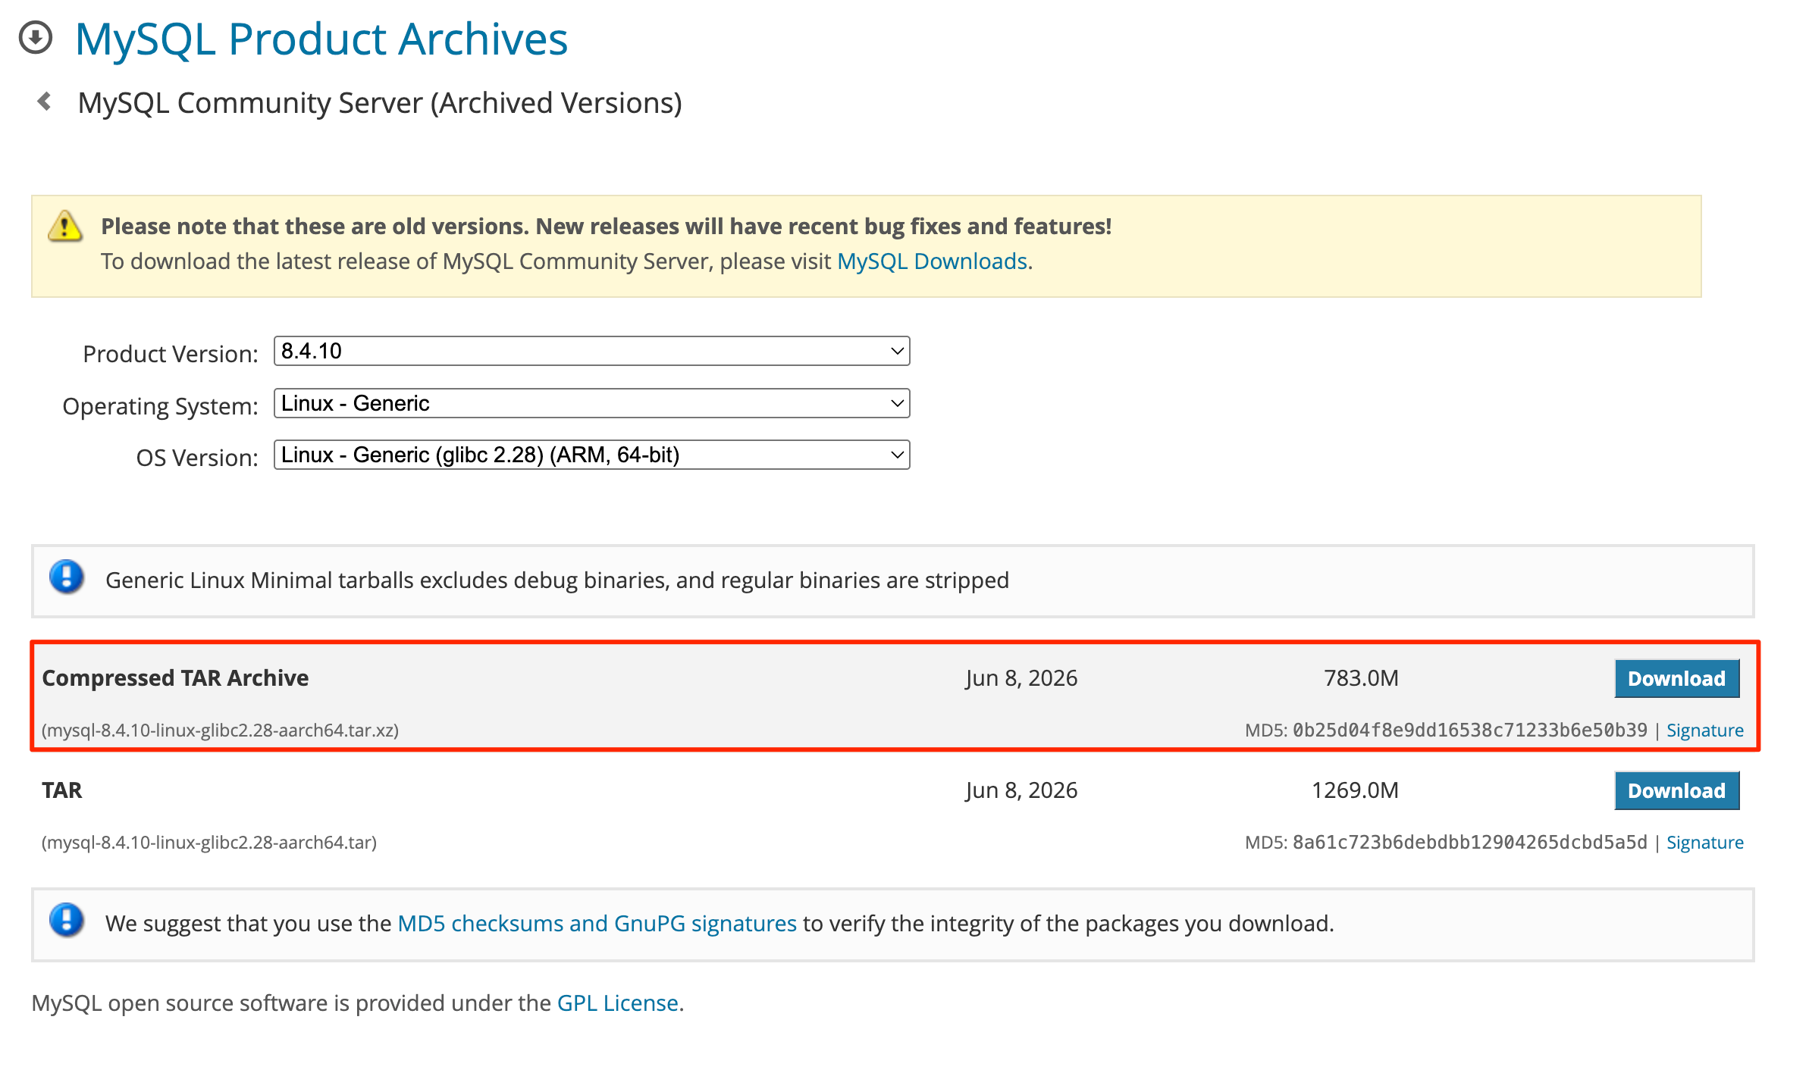The height and width of the screenshot is (1073, 1809).
Task: Click the 783.0M file size value
Action: (x=1361, y=678)
